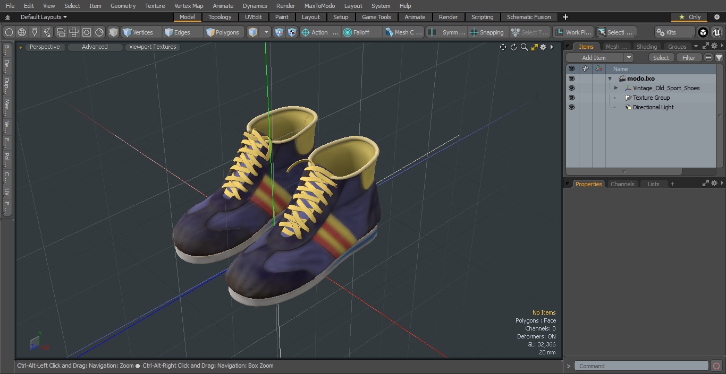Switch to the UVEdit layout tab
The height and width of the screenshot is (374, 726).
pos(254,17)
